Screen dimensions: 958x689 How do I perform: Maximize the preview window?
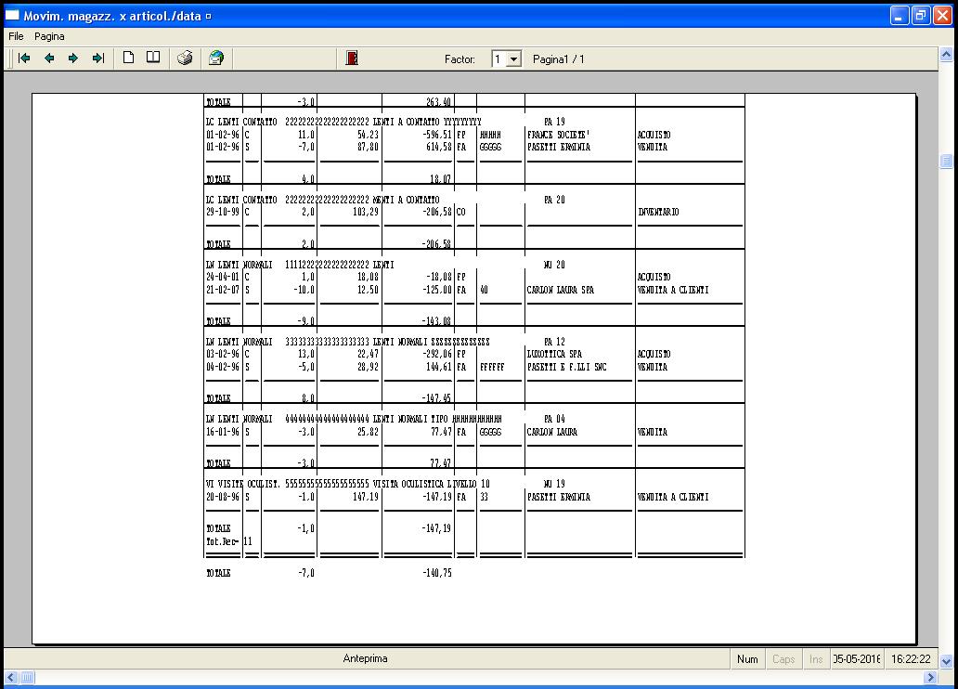pos(920,16)
